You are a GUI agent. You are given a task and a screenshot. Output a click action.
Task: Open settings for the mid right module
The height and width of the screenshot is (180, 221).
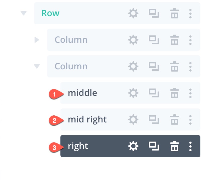[133, 120]
